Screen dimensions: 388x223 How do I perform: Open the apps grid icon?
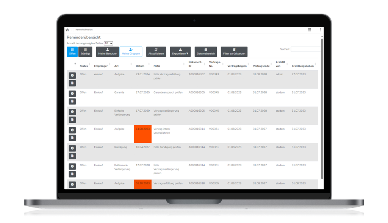pyautogui.click(x=309, y=30)
